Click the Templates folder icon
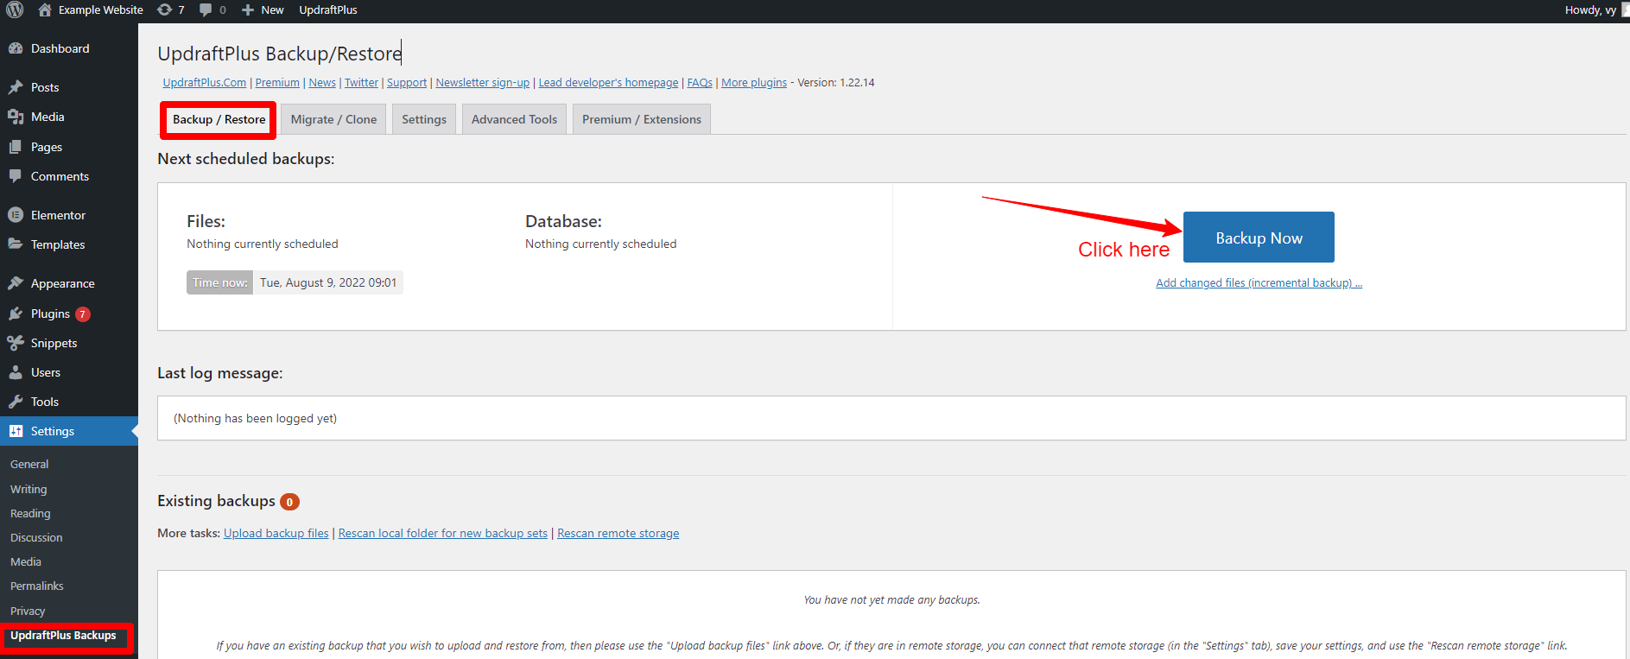This screenshot has height=659, width=1630. pos(16,244)
